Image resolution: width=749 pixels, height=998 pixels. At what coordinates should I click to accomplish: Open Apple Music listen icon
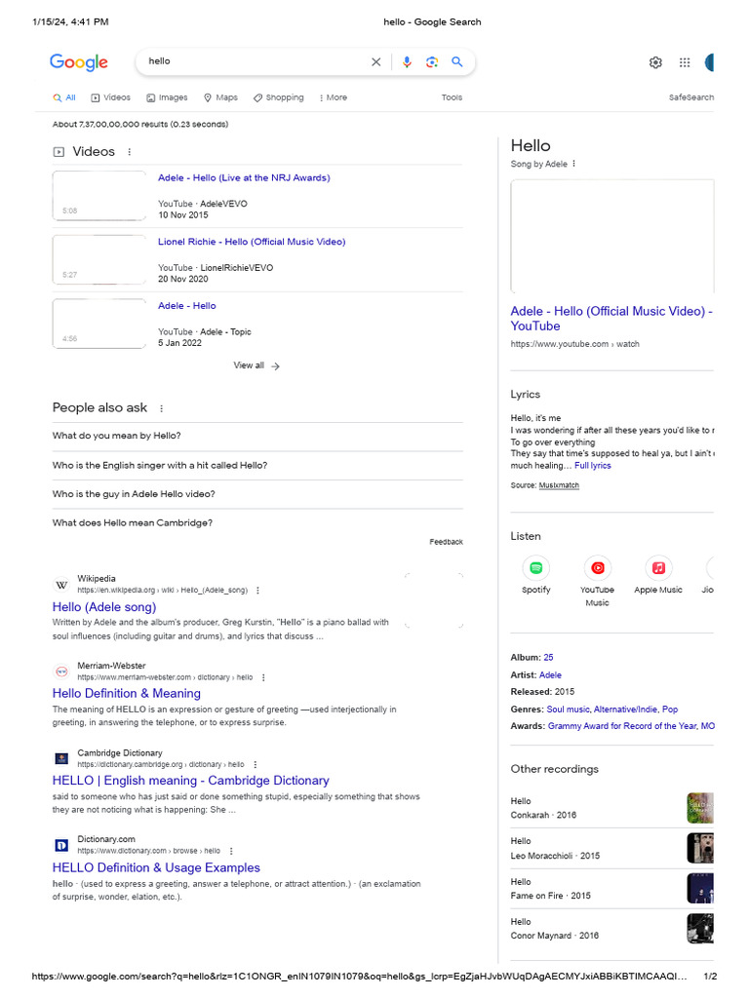coord(658,568)
